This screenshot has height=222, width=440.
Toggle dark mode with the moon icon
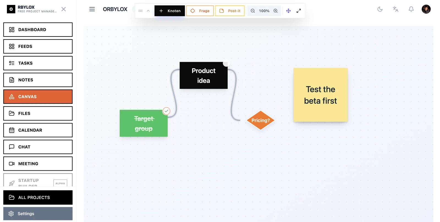tap(380, 9)
